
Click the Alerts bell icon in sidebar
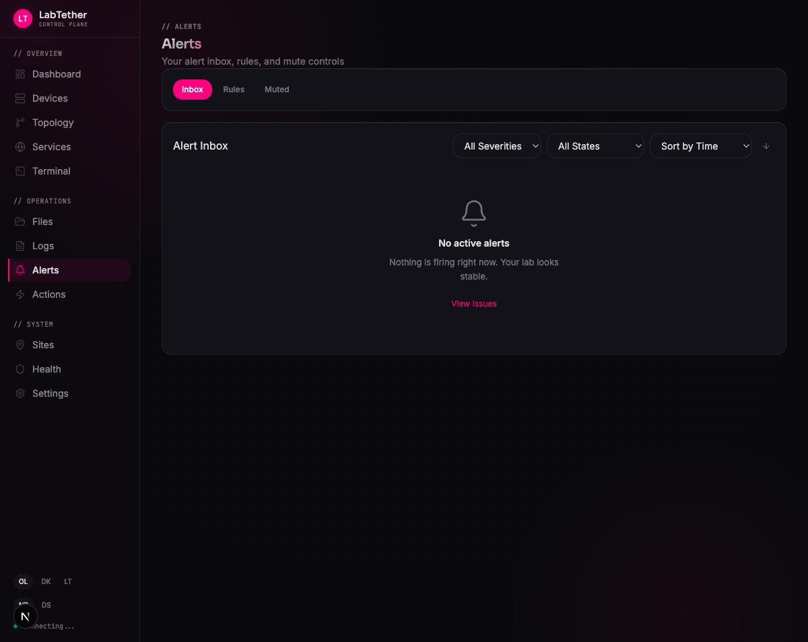(20, 270)
